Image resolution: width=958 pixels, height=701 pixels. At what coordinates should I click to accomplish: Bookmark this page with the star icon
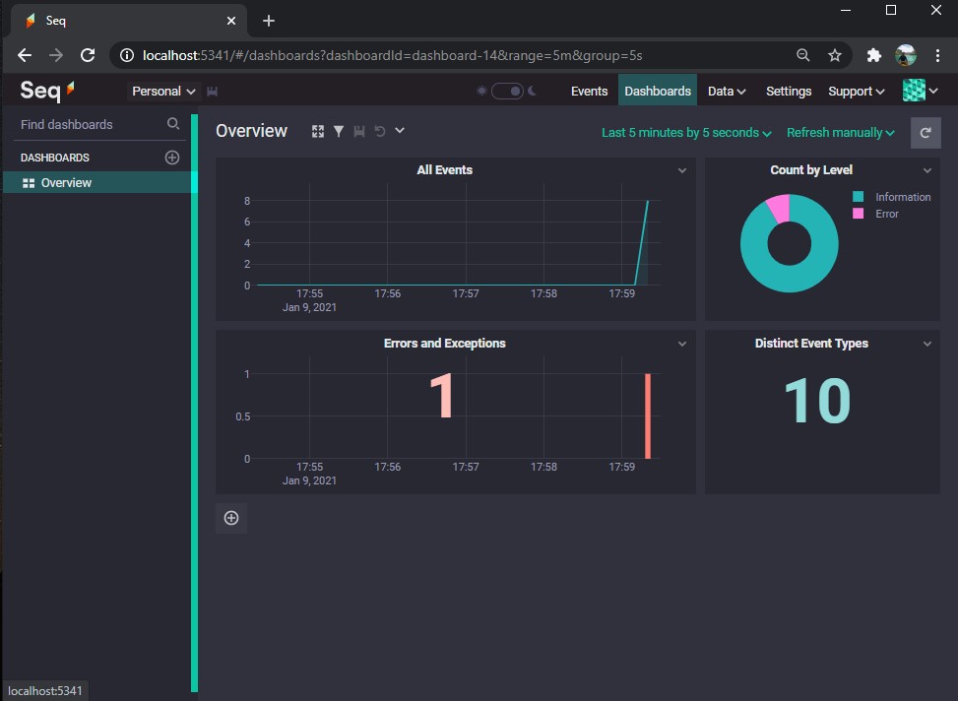[835, 55]
